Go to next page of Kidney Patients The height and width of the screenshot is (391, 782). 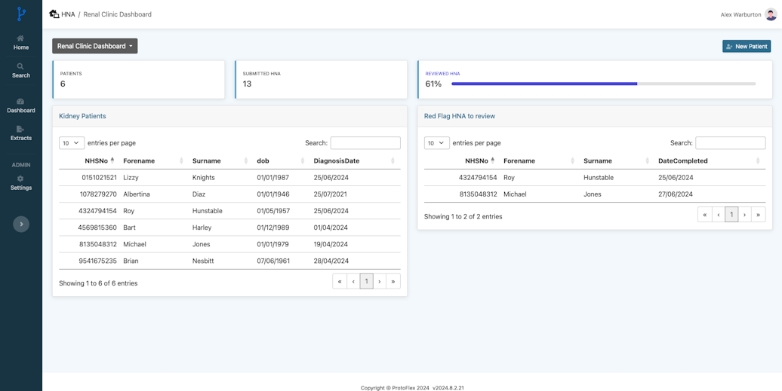[380, 282]
